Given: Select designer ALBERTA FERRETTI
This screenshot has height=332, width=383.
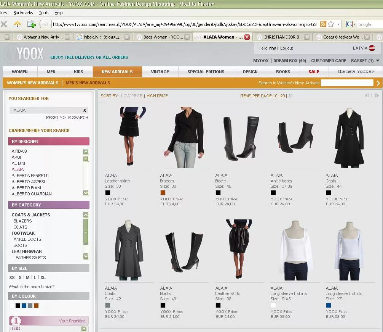Looking at the screenshot, I should (30, 176).
